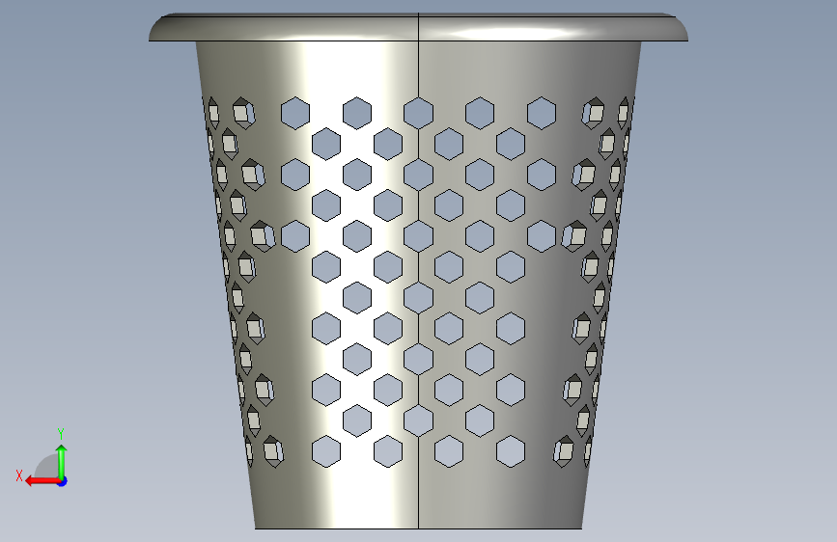837x542 pixels.
Task: Select the rolled top rim of basket
Action: point(419,27)
